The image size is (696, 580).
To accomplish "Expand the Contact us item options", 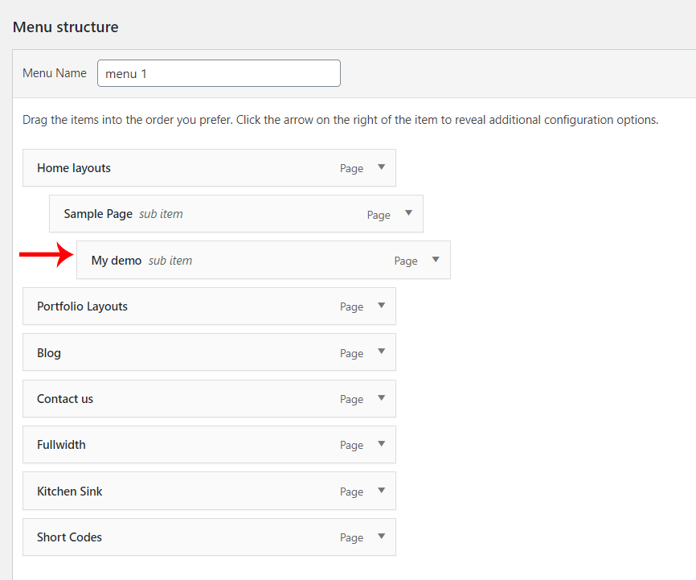I will click(381, 397).
